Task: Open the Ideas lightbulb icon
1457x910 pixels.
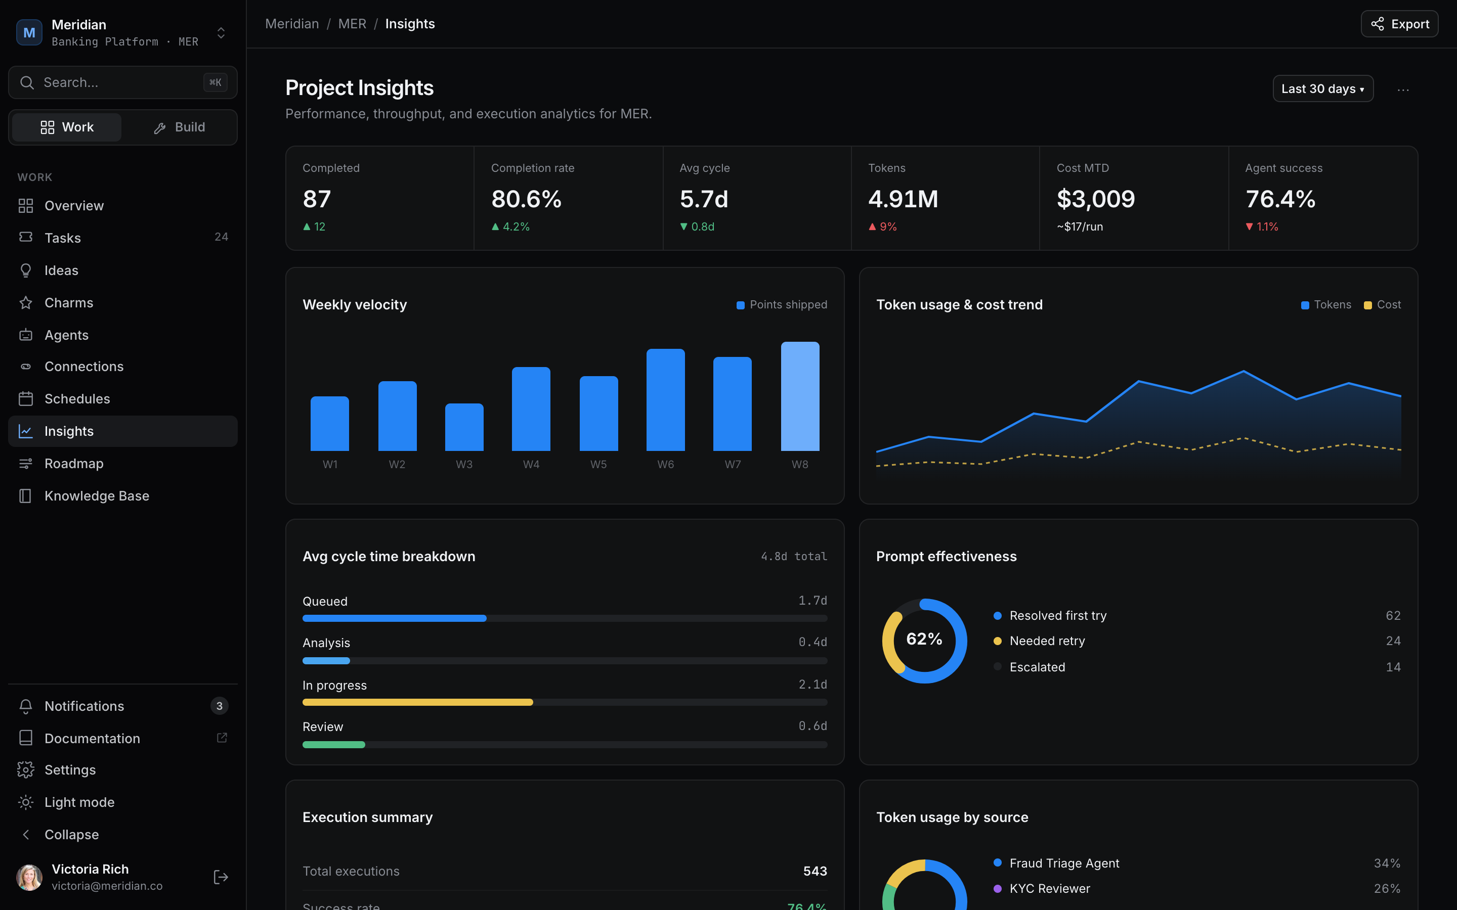Action: coord(25,270)
